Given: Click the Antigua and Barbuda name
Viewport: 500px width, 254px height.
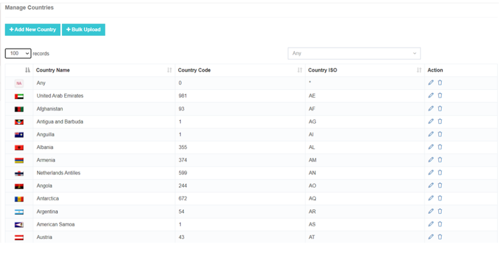Looking at the screenshot, I should 60,121.
